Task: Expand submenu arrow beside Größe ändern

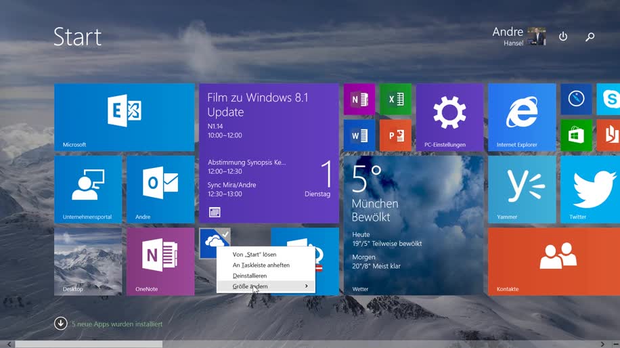Action: (307, 286)
